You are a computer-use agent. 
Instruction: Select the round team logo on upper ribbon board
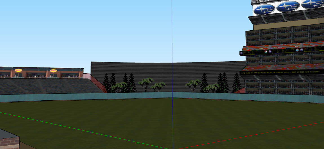coord(266,52)
